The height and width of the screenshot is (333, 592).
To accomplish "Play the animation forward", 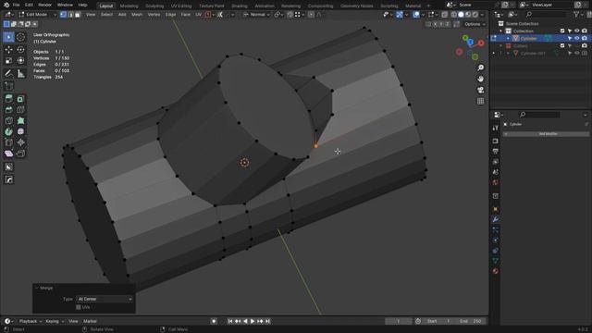I will (253, 321).
